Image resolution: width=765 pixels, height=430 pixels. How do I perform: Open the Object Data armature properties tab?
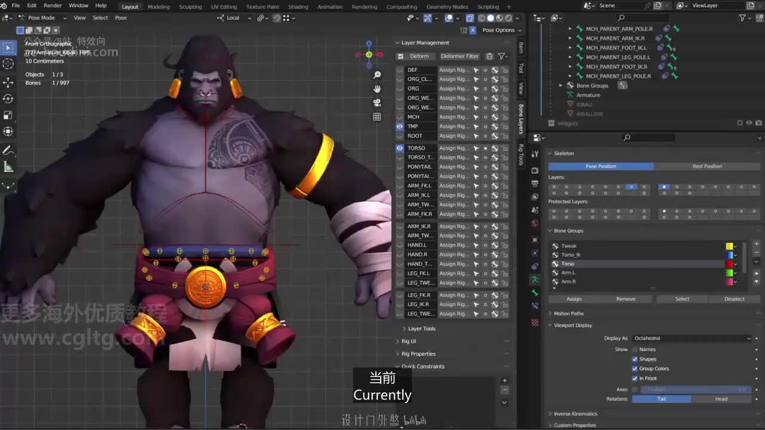click(535, 279)
